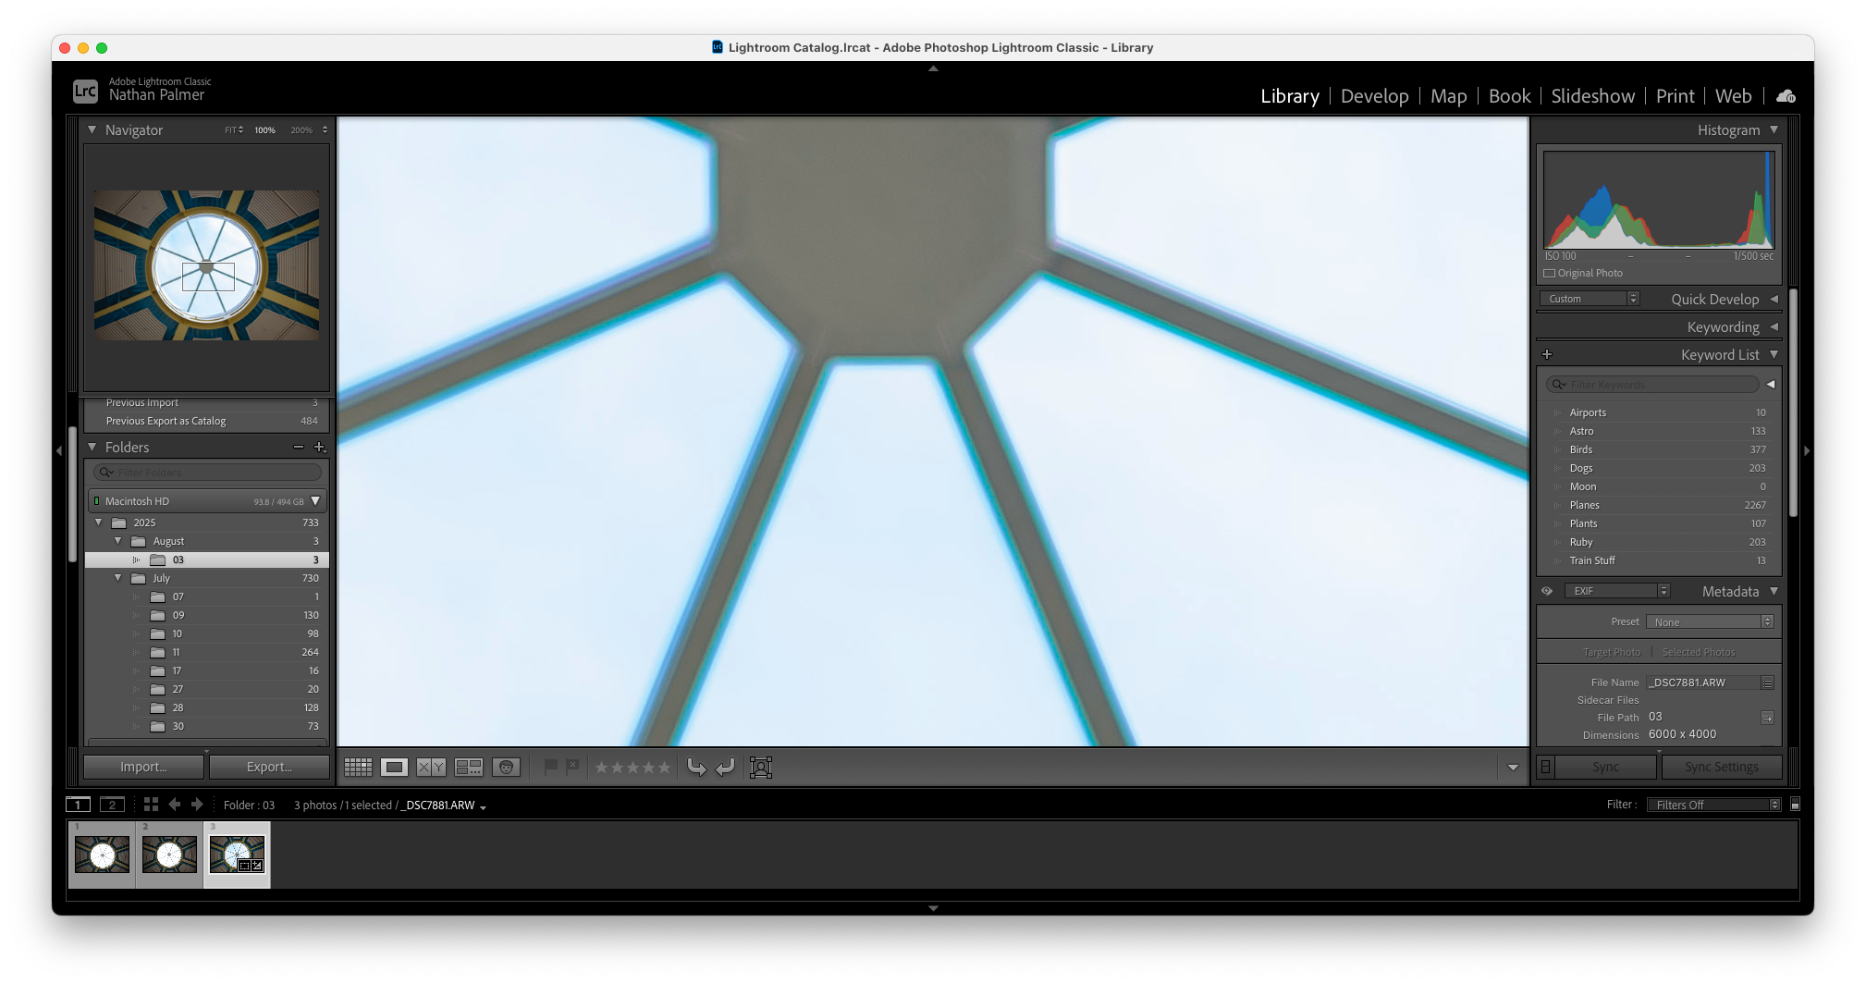Open the EXIF metadata set dropdown

pyautogui.click(x=1616, y=591)
